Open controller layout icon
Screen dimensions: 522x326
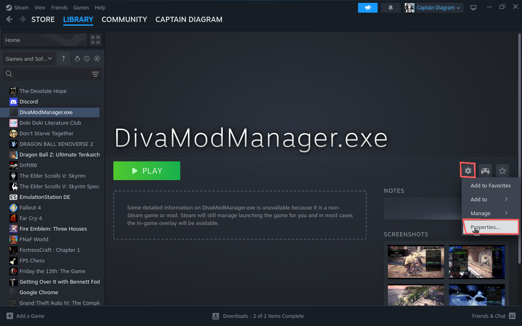485,171
